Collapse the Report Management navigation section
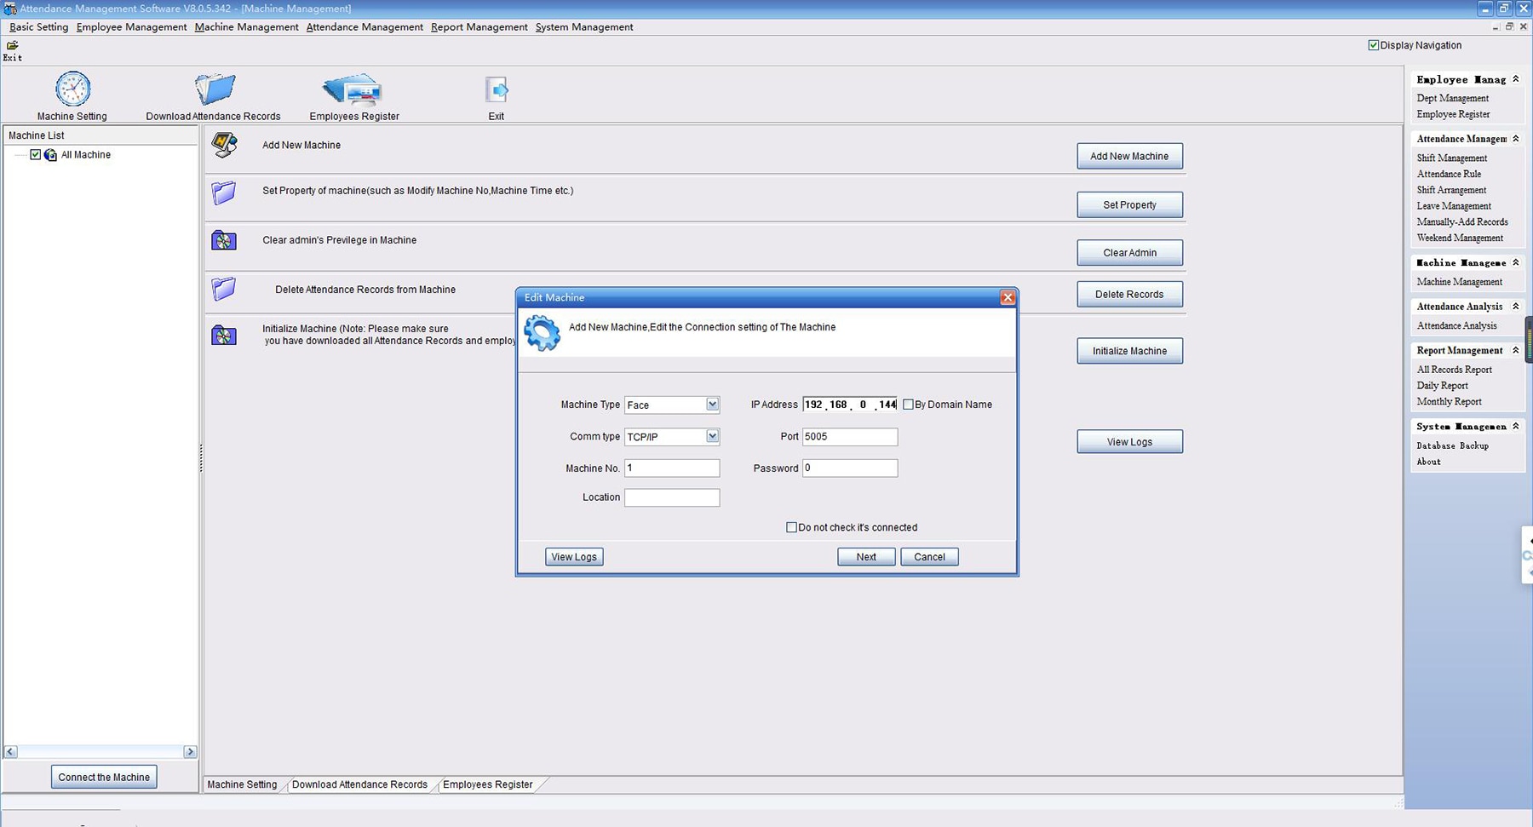This screenshot has height=827, width=1533. 1515,350
